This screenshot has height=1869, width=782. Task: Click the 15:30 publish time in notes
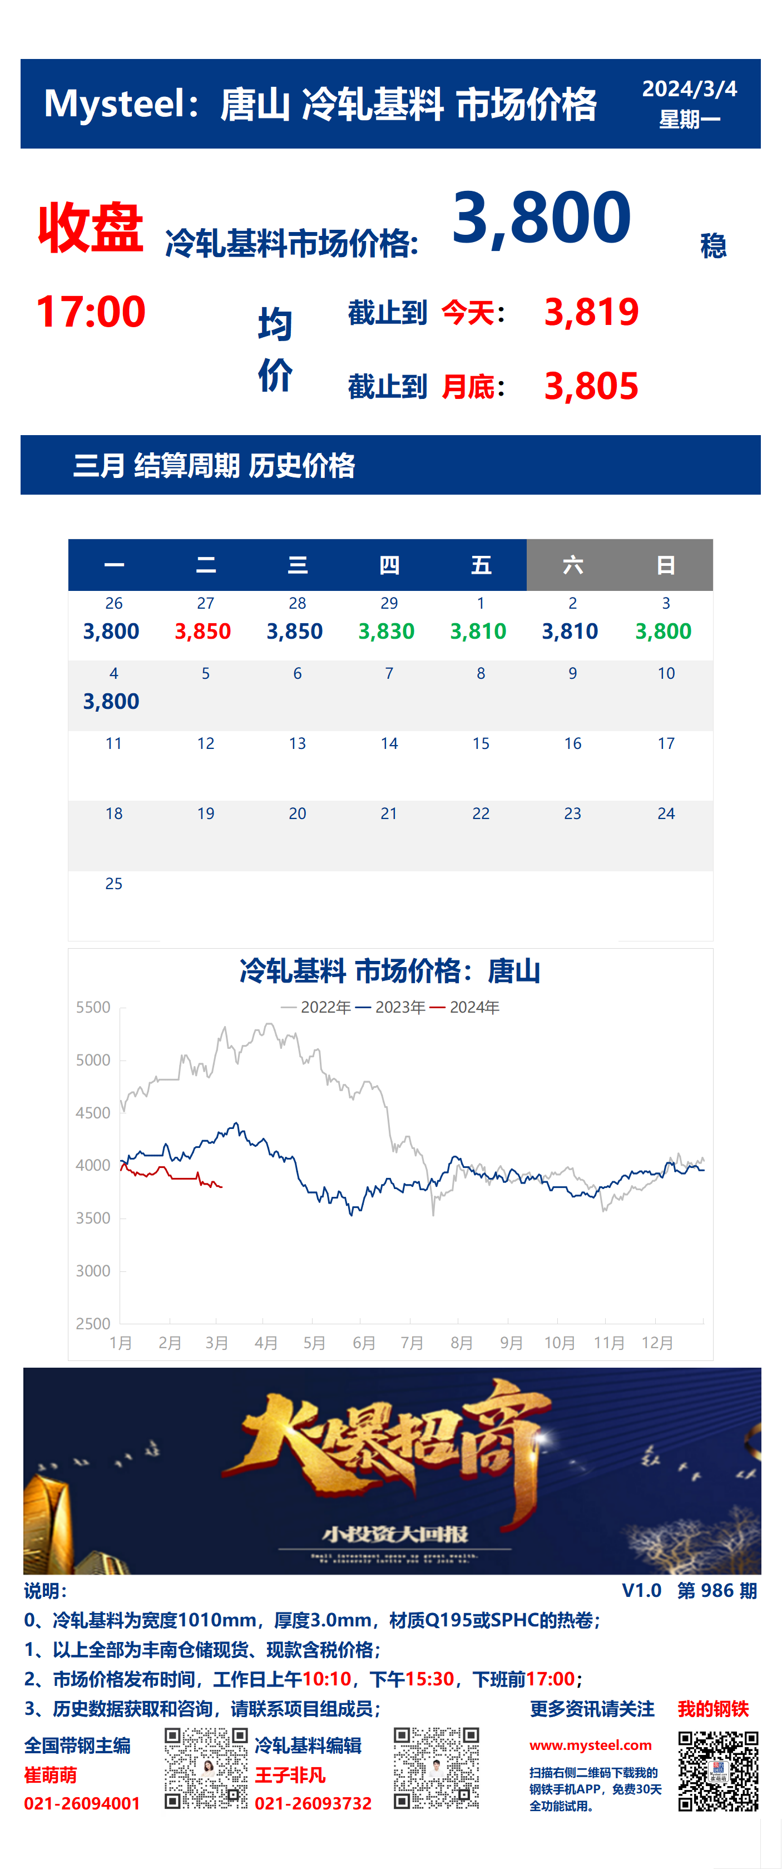[x=429, y=1679]
